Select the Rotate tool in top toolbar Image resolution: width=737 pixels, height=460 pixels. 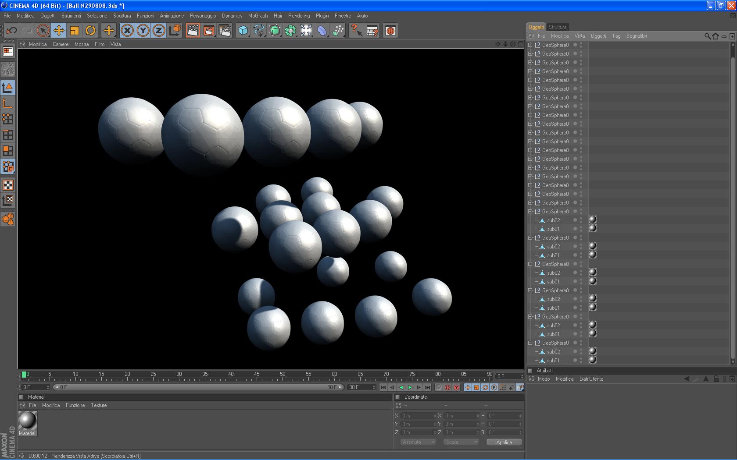(90, 31)
